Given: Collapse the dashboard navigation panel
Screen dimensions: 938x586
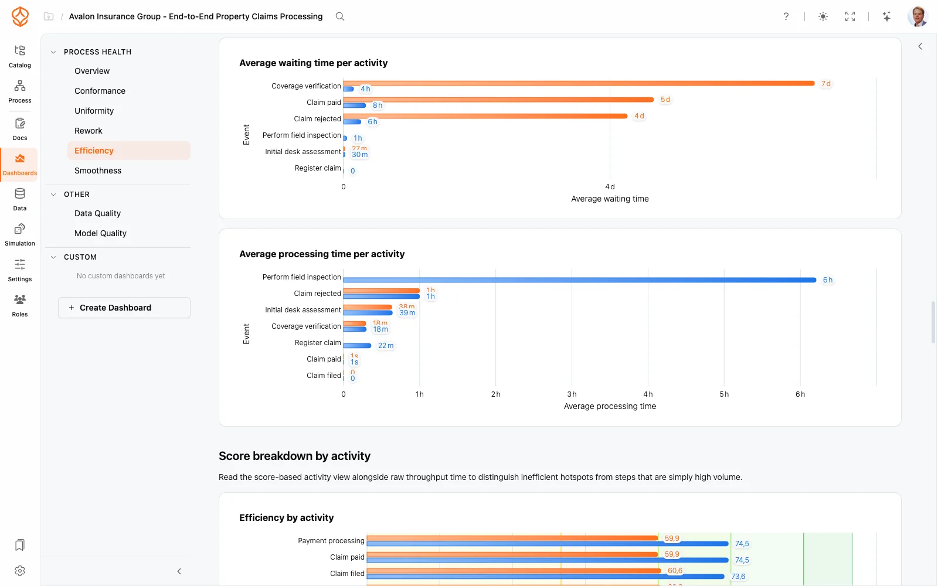Looking at the screenshot, I should [179, 571].
